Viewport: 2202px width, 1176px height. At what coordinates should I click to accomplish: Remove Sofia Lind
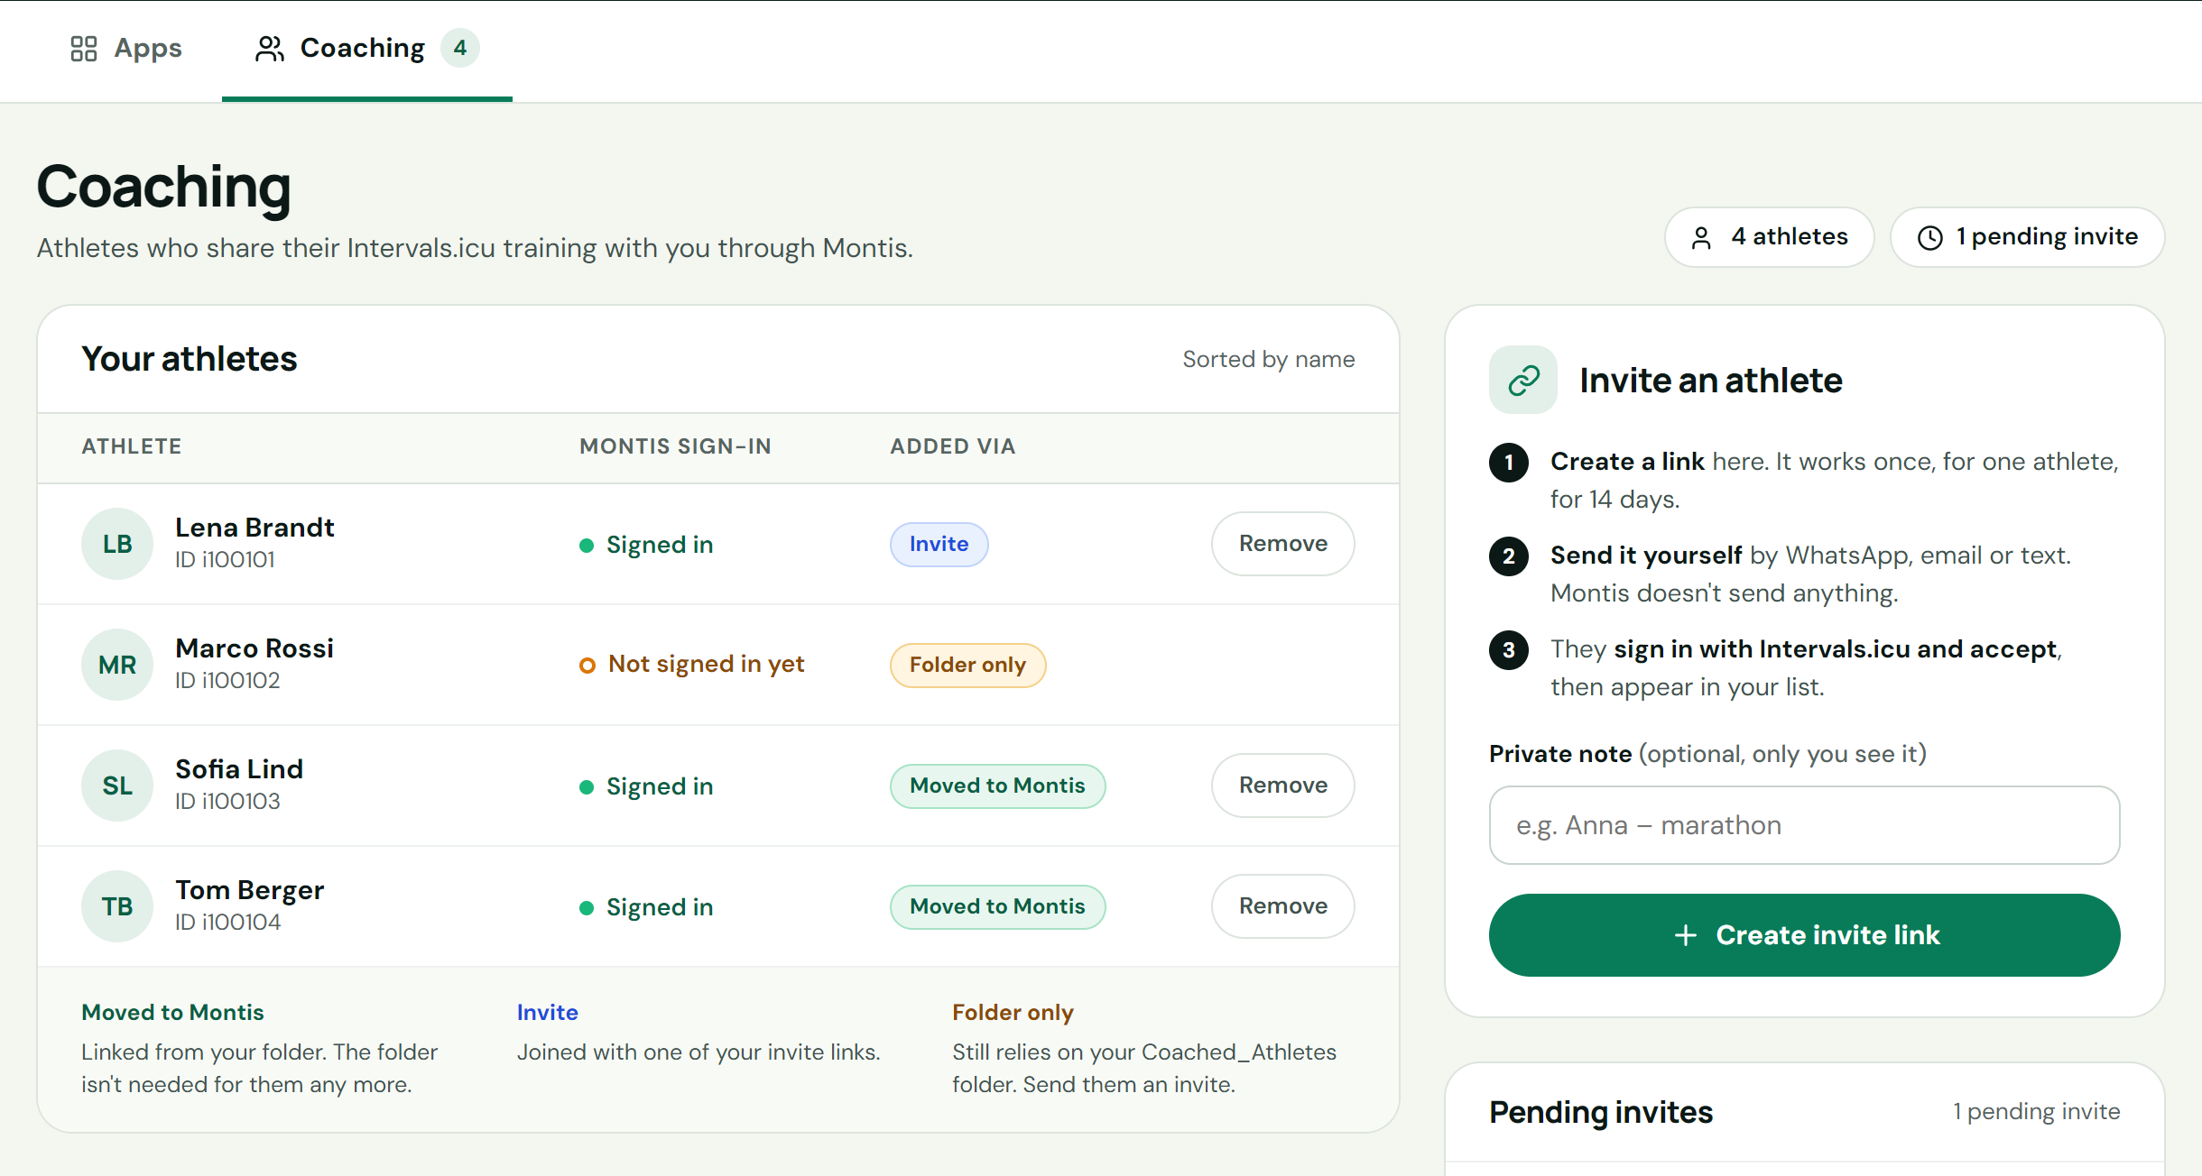point(1282,786)
